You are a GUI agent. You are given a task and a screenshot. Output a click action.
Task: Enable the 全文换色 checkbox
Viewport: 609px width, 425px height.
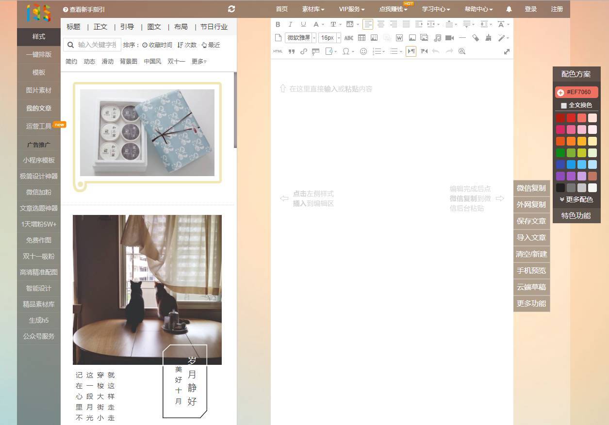[563, 105]
